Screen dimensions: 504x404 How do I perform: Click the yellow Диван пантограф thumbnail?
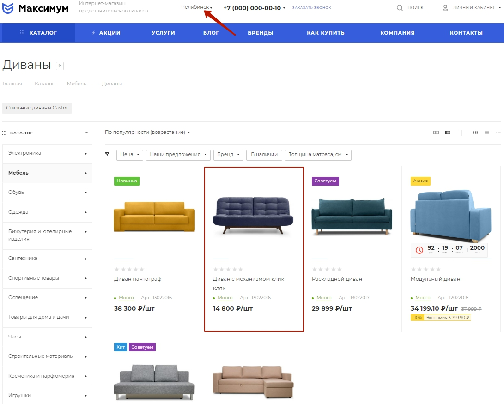coord(154,217)
